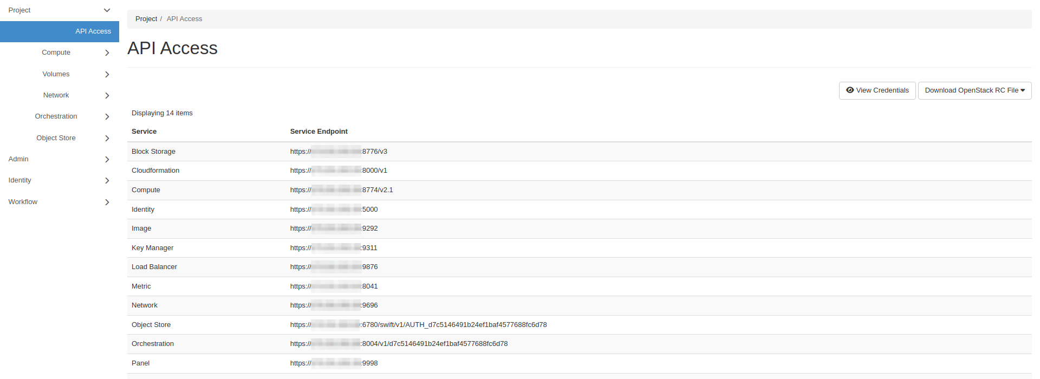Click the Panel endpoint on port 9998
This screenshot has height=379, width=1040.
[x=334, y=363]
